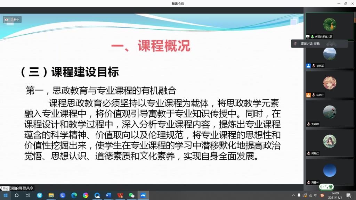This screenshot has width=356, height=200.
Task: Click 刘兆军's blue host badge icon
Action: click(308, 66)
